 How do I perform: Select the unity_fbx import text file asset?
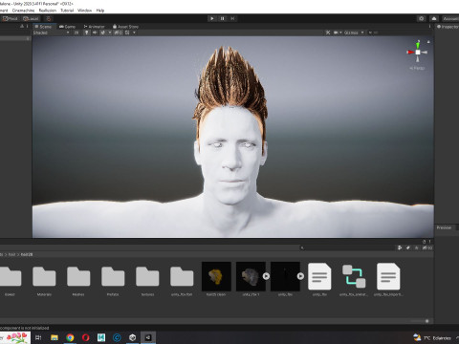click(388, 276)
